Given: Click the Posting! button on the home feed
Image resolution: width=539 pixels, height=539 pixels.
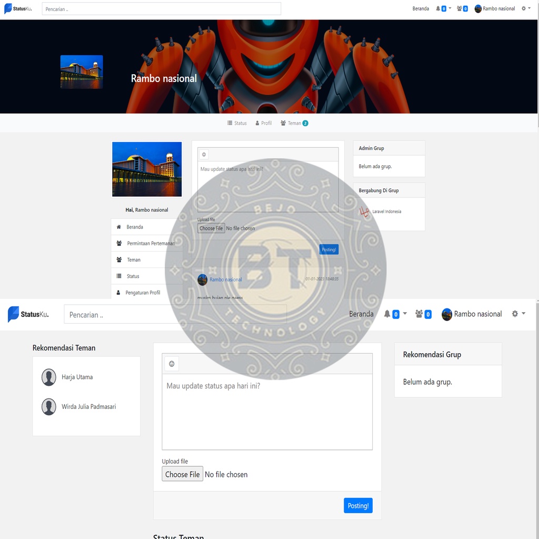Looking at the screenshot, I should point(358,506).
